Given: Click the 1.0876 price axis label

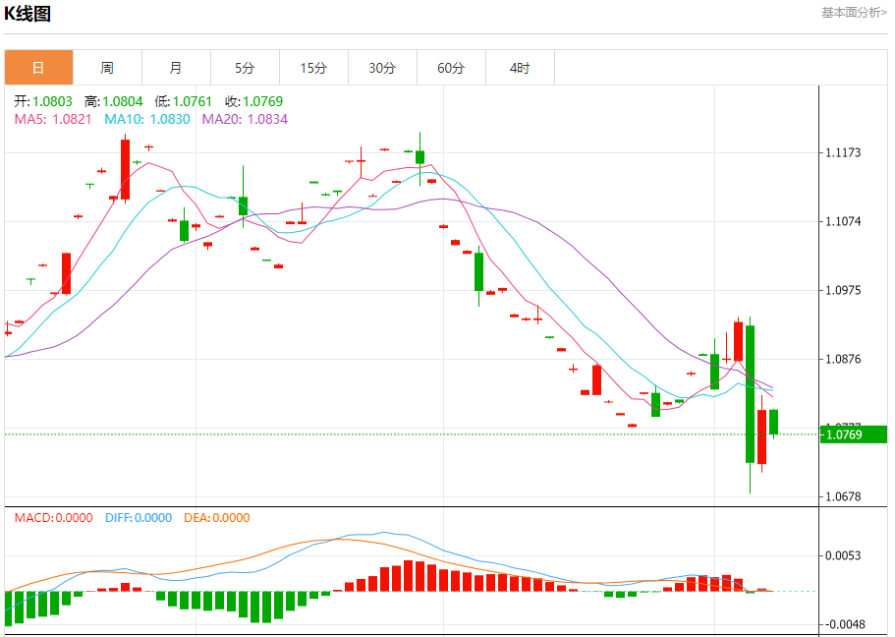Looking at the screenshot, I should tap(843, 360).
